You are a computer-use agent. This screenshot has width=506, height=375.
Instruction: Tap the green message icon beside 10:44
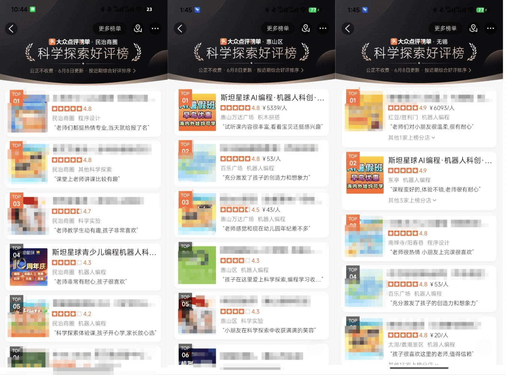[x=33, y=9]
